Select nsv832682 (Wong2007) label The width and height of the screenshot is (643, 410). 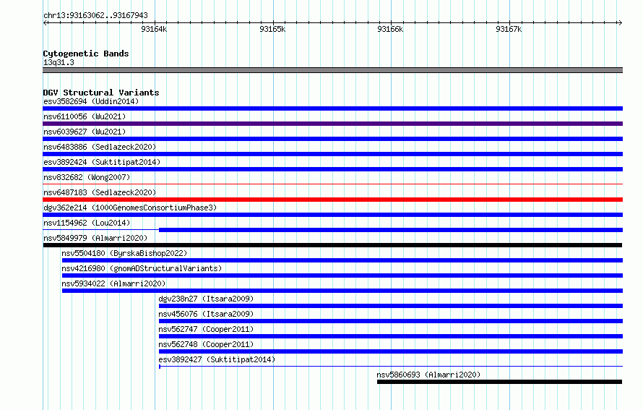pos(87,177)
